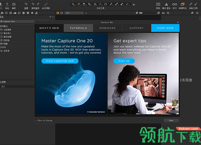The height and width of the screenshot is (145, 201).
Task: Open the library panel three-dots menu
Action: pyautogui.click(x=53, y=17)
